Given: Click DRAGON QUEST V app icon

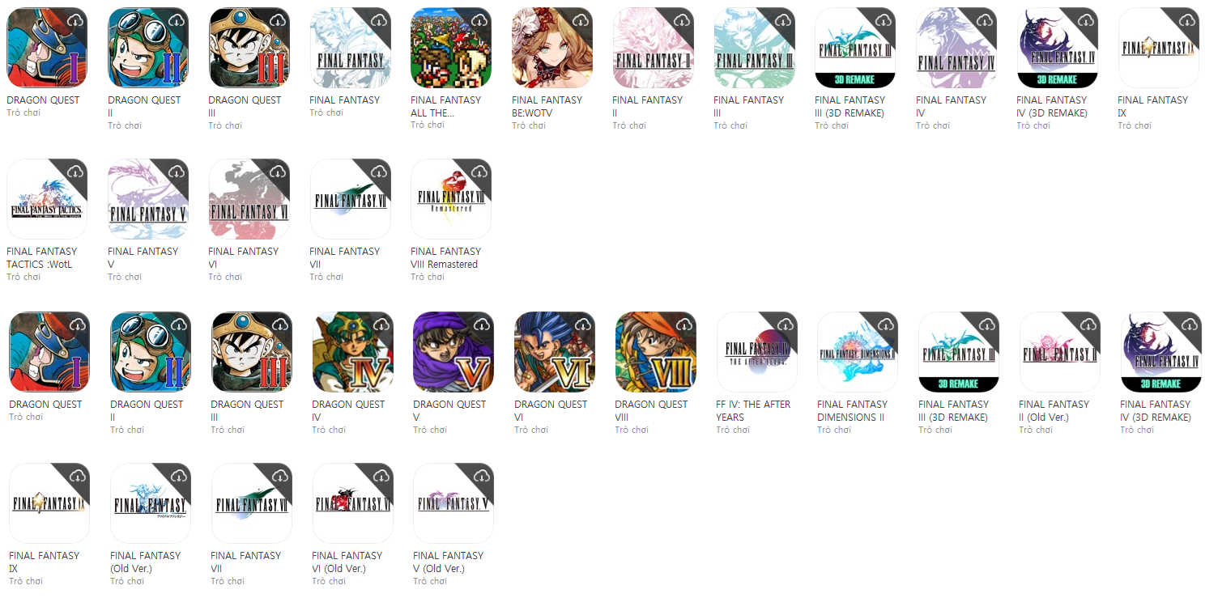Looking at the screenshot, I should tap(453, 352).
